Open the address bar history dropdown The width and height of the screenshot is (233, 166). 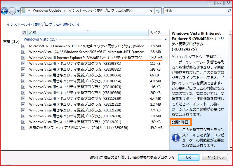click(x=151, y=11)
